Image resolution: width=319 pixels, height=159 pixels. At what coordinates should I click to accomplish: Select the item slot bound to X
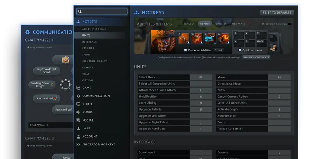tap(250, 35)
